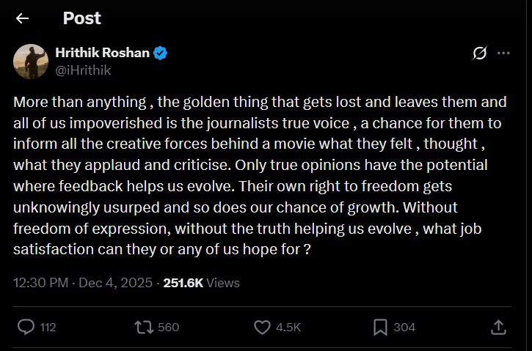
Task: Bookmark this post
Action: coord(380,327)
